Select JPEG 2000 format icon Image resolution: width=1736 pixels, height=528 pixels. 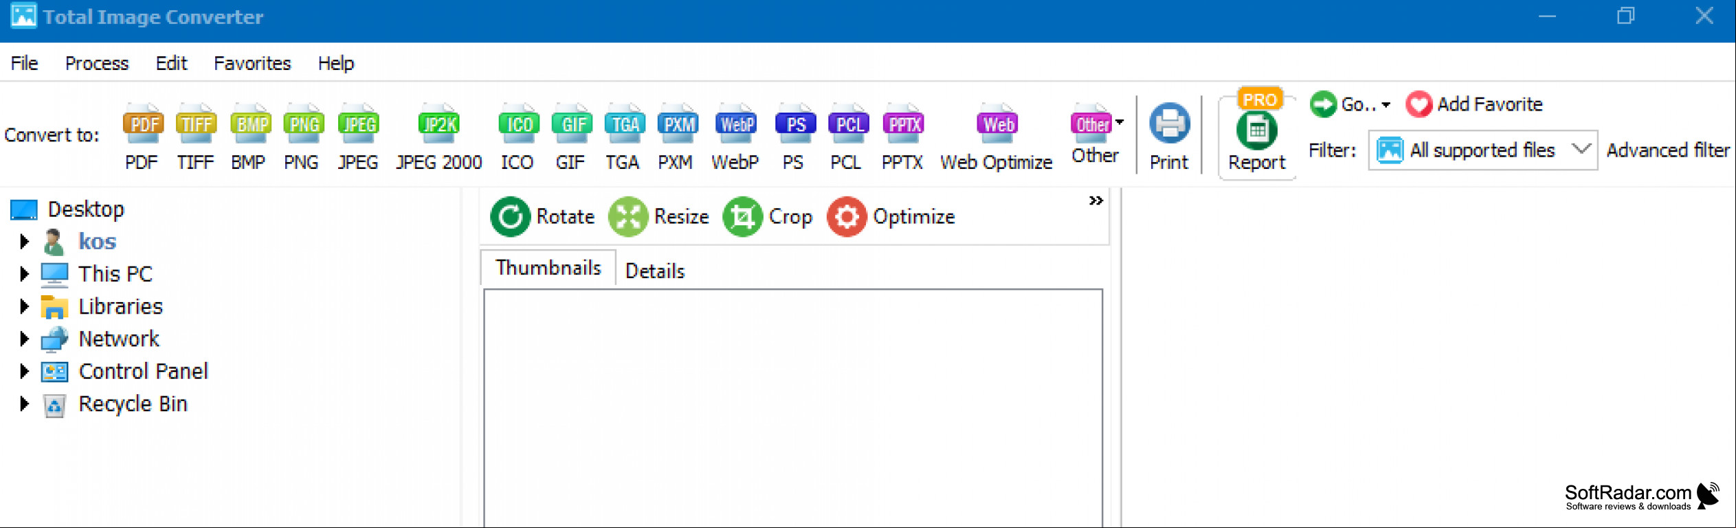point(438,124)
